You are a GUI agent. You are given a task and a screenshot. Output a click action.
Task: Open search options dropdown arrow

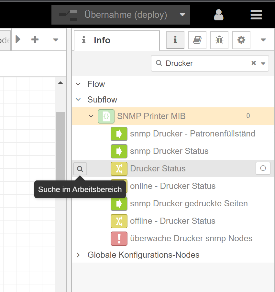coord(263,63)
